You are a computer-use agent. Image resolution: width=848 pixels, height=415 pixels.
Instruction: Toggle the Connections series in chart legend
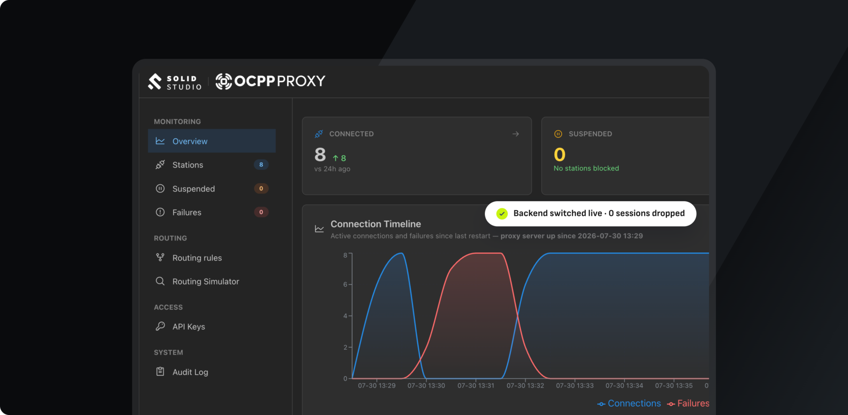point(629,404)
